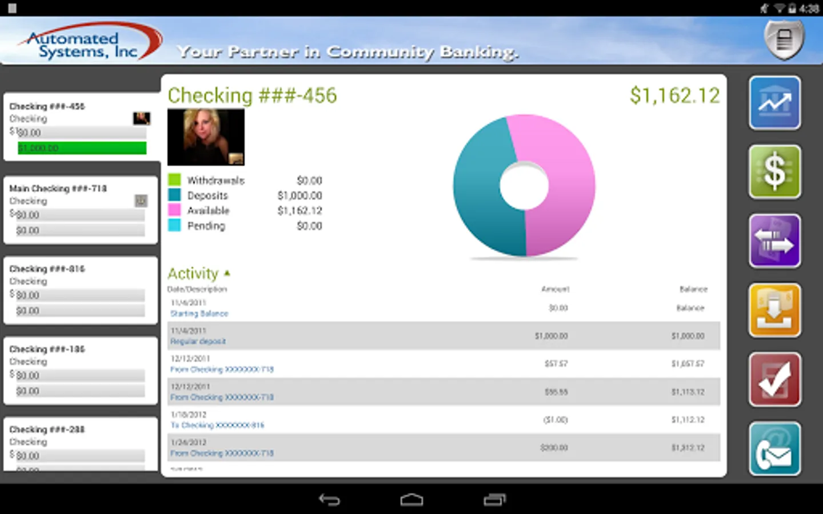Click the pink Available legend swatch

click(174, 210)
